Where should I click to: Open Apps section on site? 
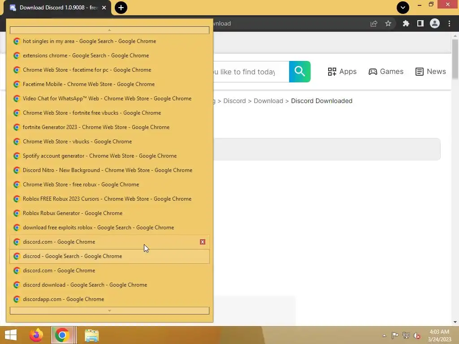click(342, 72)
